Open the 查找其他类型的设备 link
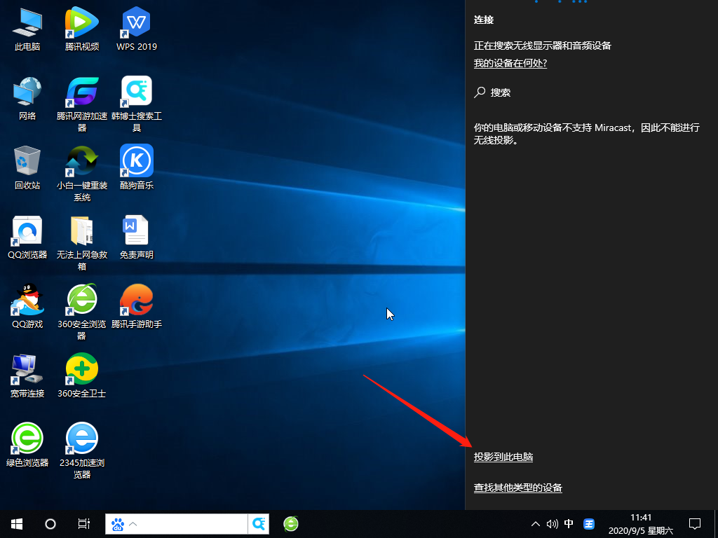This screenshot has height=538, width=718. [x=517, y=488]
